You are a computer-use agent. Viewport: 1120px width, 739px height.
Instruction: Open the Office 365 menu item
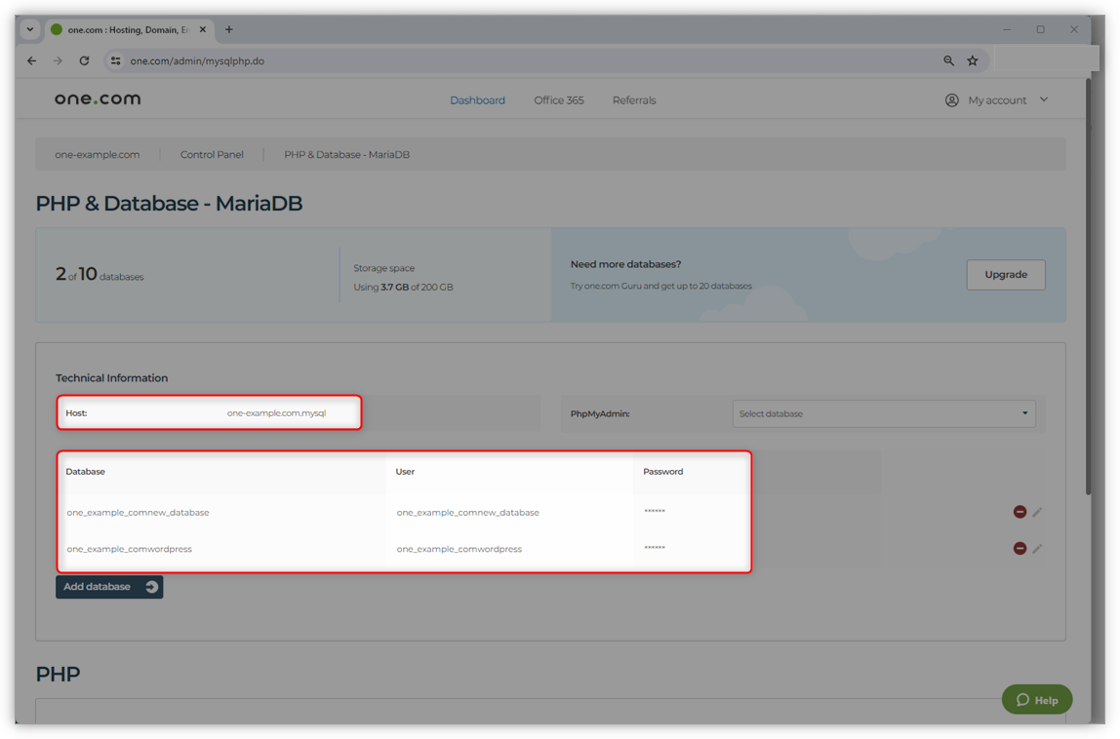[x=559, y=100]
